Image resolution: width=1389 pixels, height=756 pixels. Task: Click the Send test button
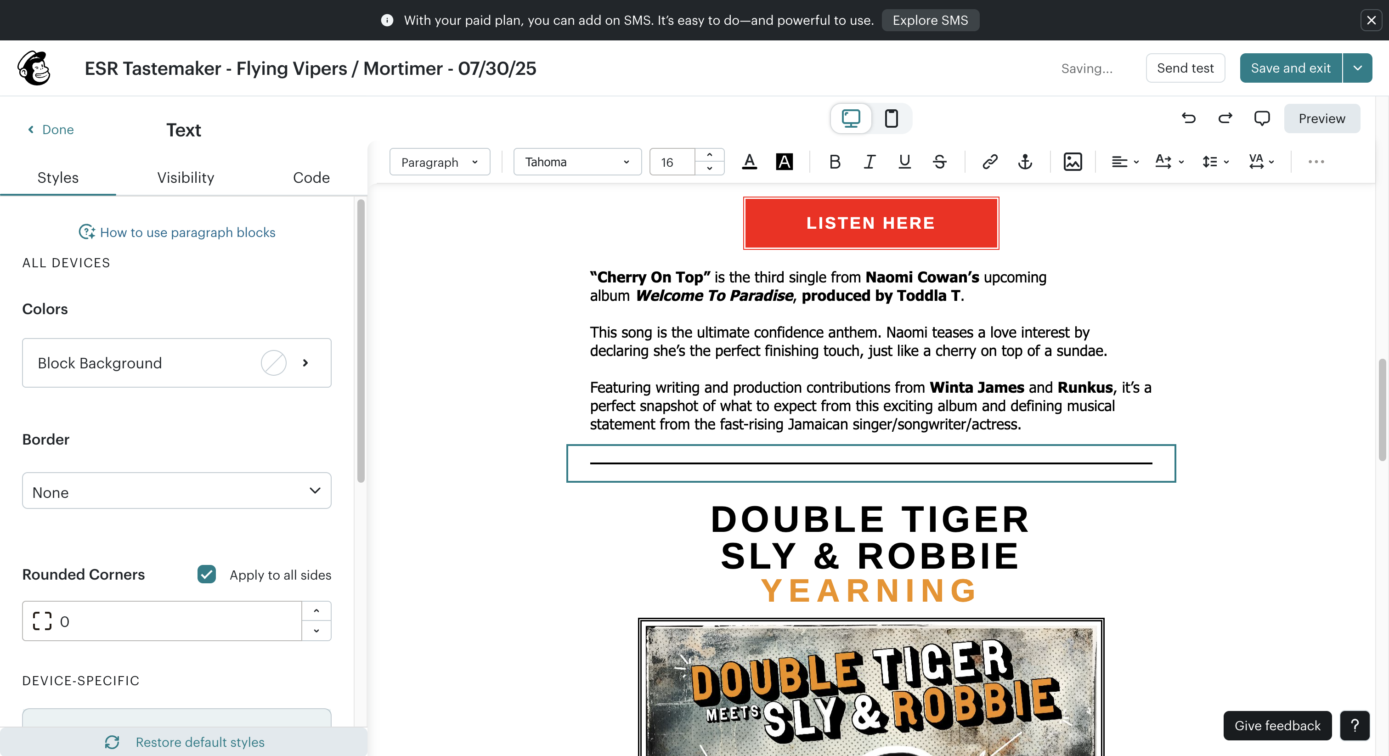click(1185, 68)
